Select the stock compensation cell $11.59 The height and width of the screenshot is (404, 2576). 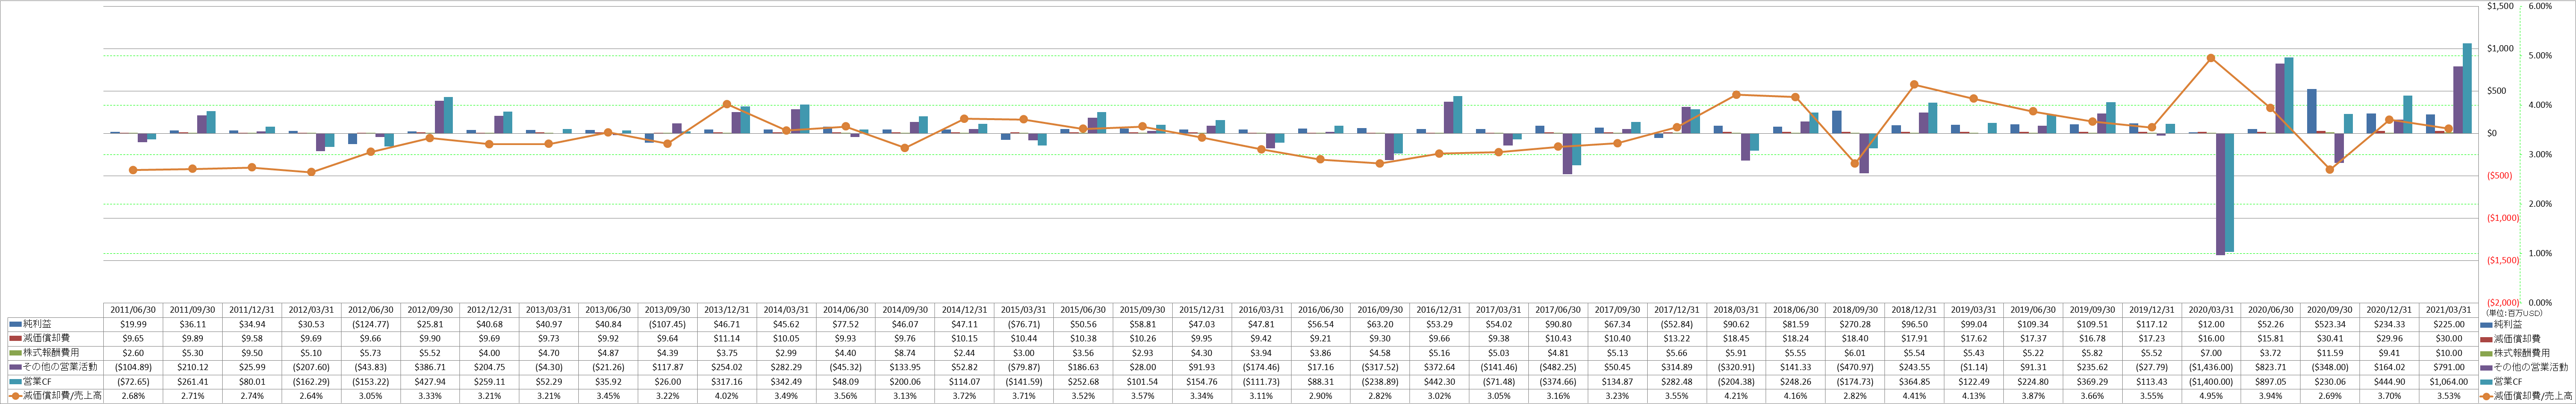(x=2330, y=352)
